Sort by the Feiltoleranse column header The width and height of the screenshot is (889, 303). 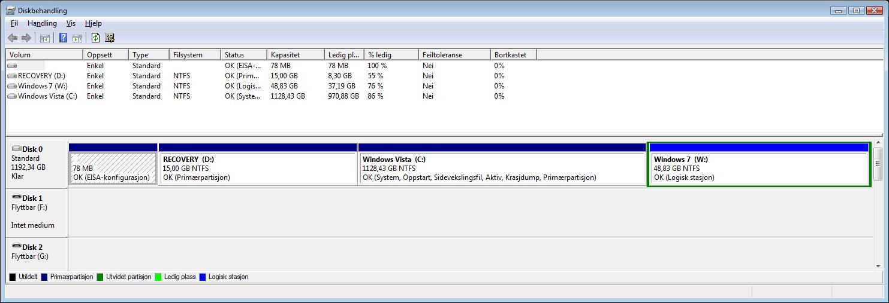(454, 54)
